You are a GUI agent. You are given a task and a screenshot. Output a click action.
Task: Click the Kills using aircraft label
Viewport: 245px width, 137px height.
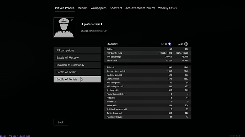115,87
